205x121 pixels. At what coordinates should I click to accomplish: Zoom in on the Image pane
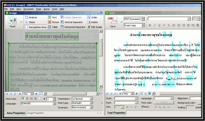[x=36, y=94]
